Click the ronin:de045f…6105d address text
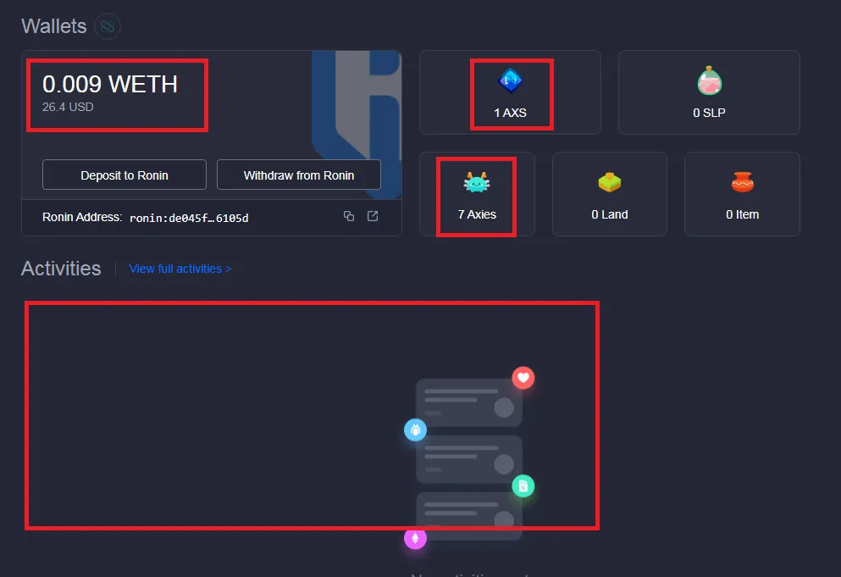Viewport: 841px width, 577px height. pos(189,218)
